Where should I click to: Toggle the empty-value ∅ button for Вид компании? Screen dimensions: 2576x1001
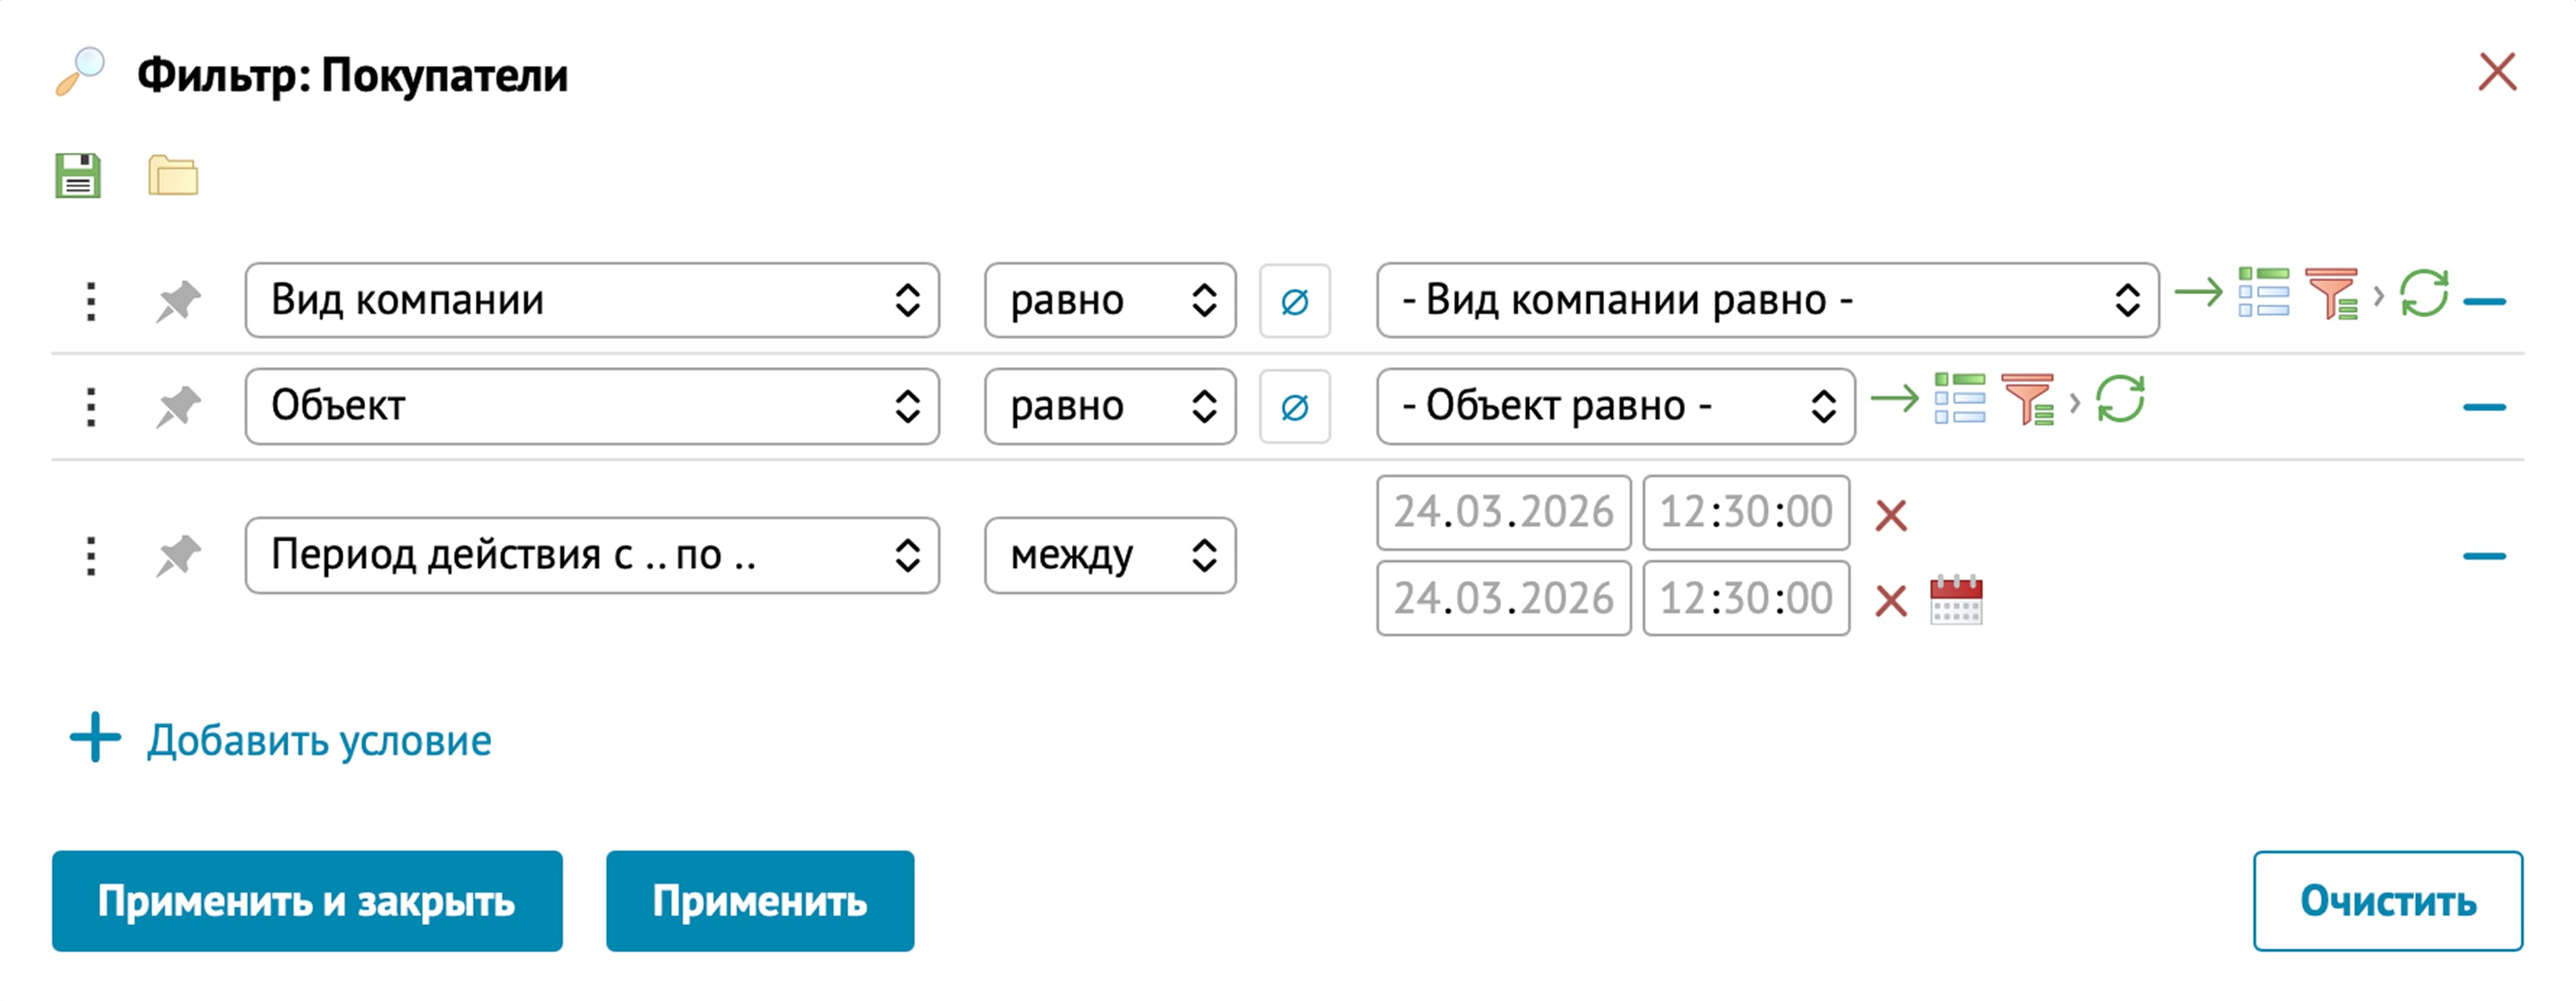(x=1294, y=301)
